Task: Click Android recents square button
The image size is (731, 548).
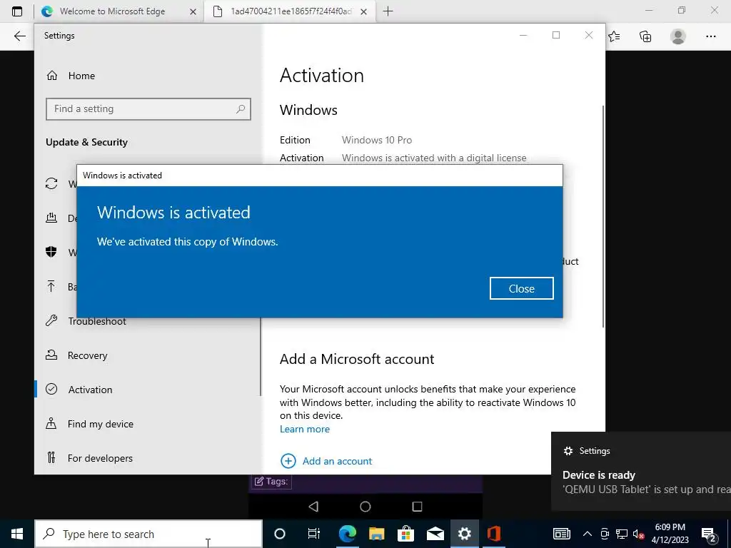Action: (417, 507)
